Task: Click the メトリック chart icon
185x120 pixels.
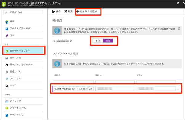Action: (x=7, y=101)
